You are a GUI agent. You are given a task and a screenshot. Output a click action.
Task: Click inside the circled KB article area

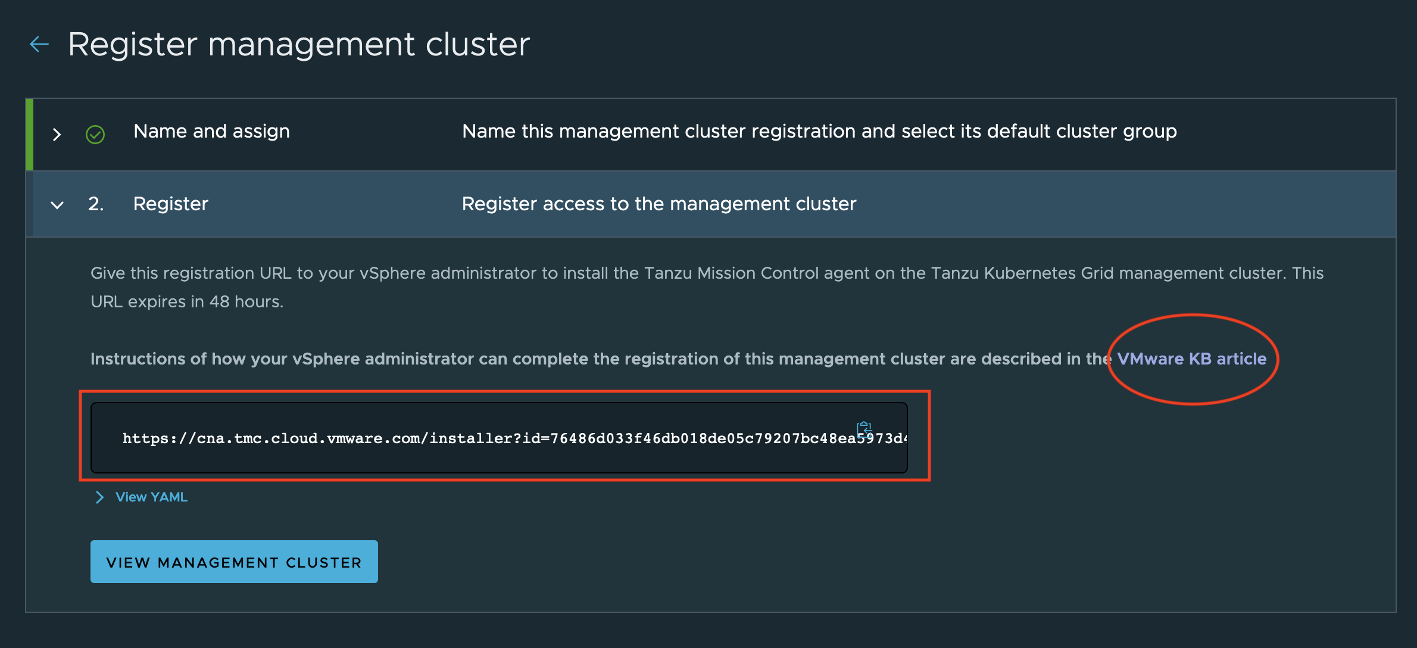(1191, 359)
